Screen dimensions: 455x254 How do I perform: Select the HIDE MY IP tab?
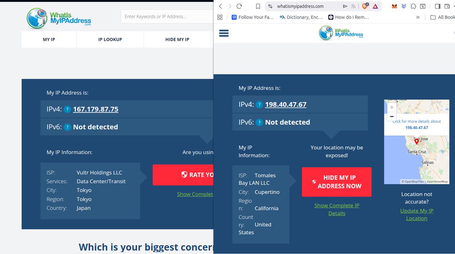point(177,39)
